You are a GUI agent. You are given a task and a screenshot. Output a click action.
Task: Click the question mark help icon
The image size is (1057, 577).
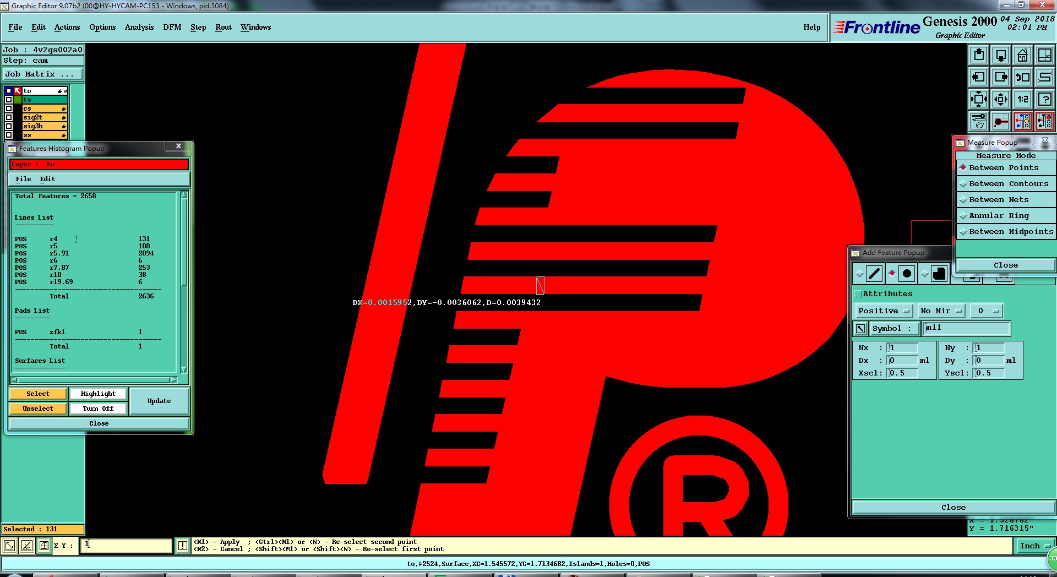1045,99
